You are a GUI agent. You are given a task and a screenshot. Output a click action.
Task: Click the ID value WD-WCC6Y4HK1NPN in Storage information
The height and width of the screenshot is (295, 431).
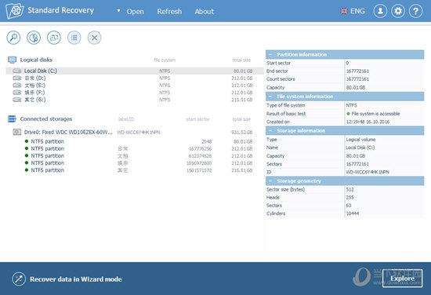coord(368,172)
